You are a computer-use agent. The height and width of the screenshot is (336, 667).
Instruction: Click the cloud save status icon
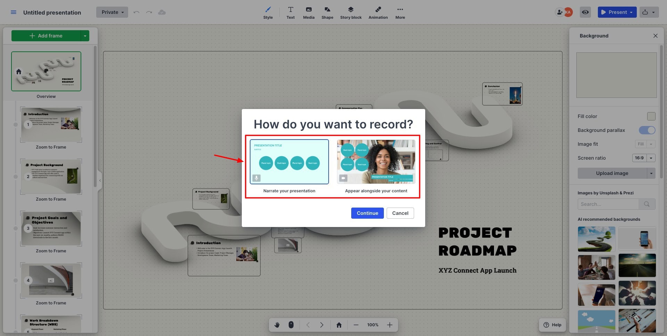click(162, 12)
